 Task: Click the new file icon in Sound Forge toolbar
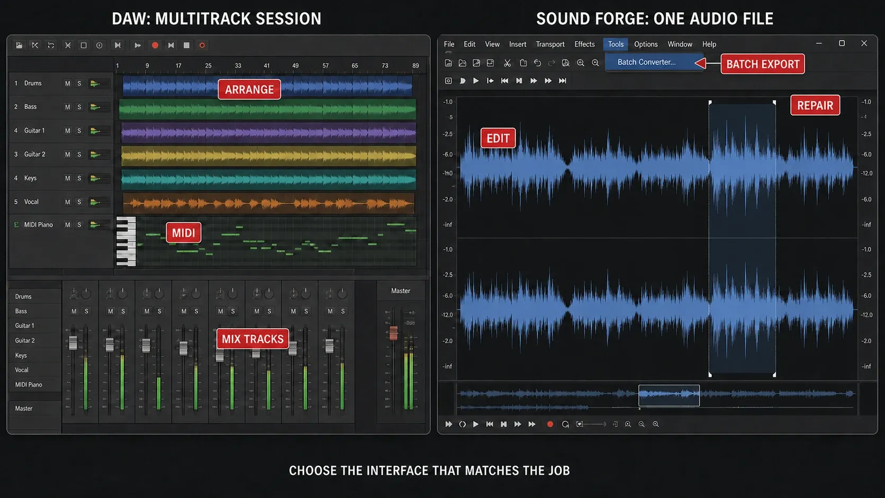448,63
